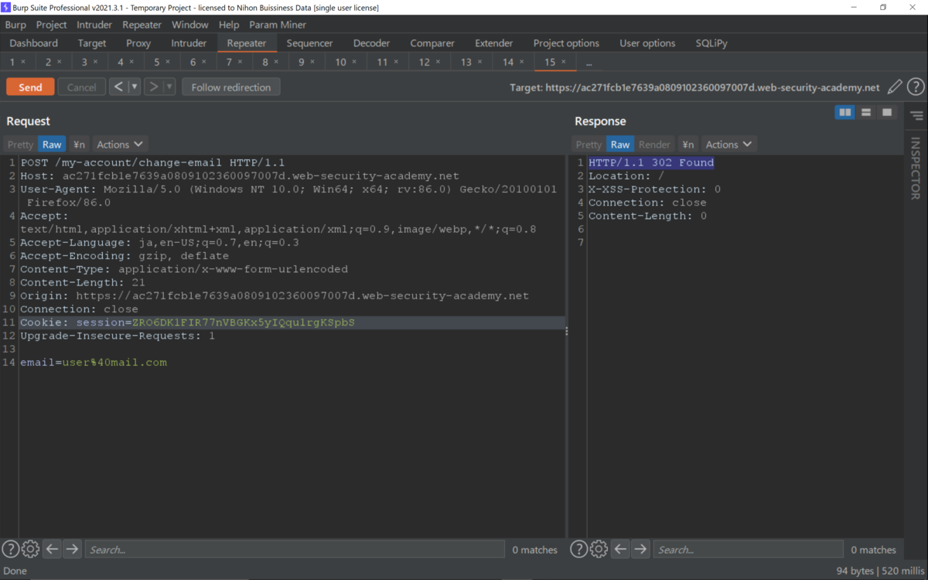Switch to the SQLiPy tab

[x=711, y=43]
